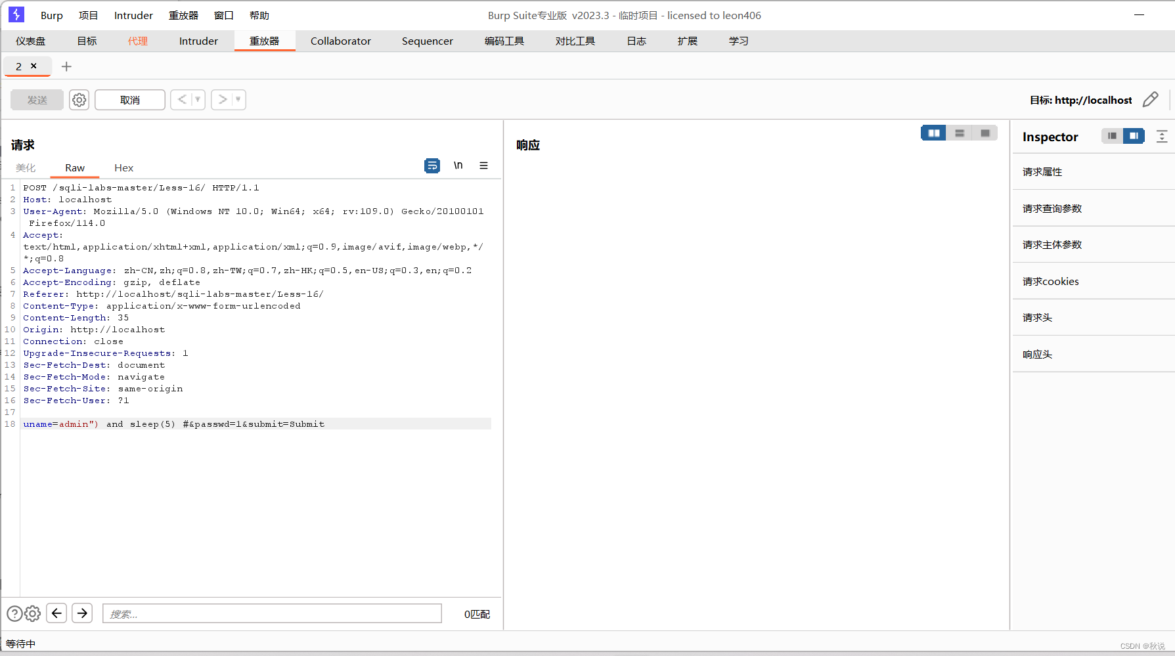Open the 帮助 menu

(259, 15)
